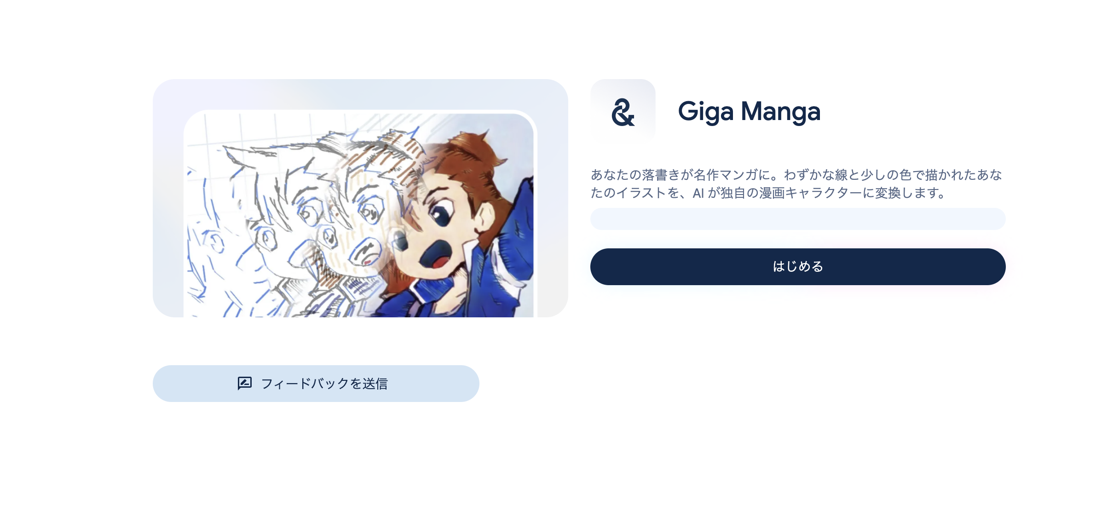The height and width of the screenshot is (505, 1119).
Task: Send feedback via フィードバックを送信 button
Action: pyautogui.click(x=316, y=384)
